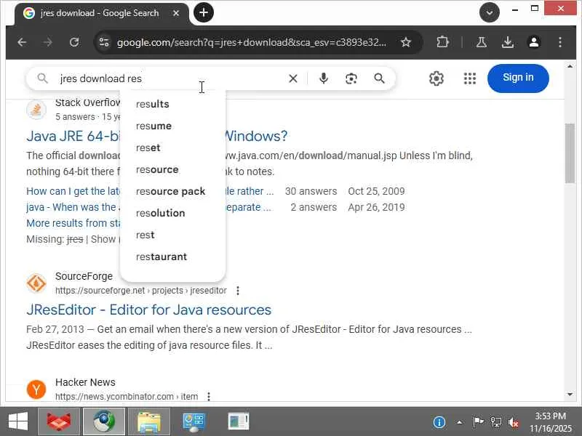Select the 'resolution' suggestion

[173, 213]
